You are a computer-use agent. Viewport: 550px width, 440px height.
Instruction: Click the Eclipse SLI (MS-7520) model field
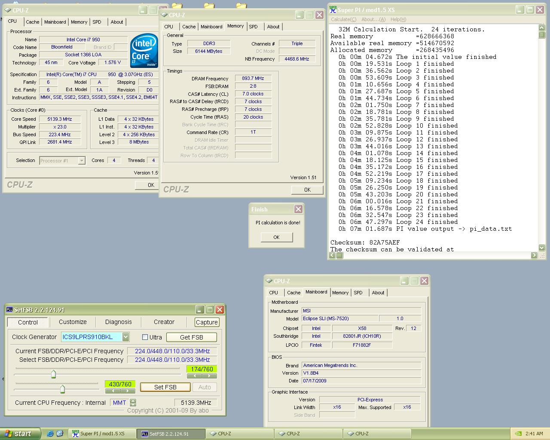pos(340,318)
